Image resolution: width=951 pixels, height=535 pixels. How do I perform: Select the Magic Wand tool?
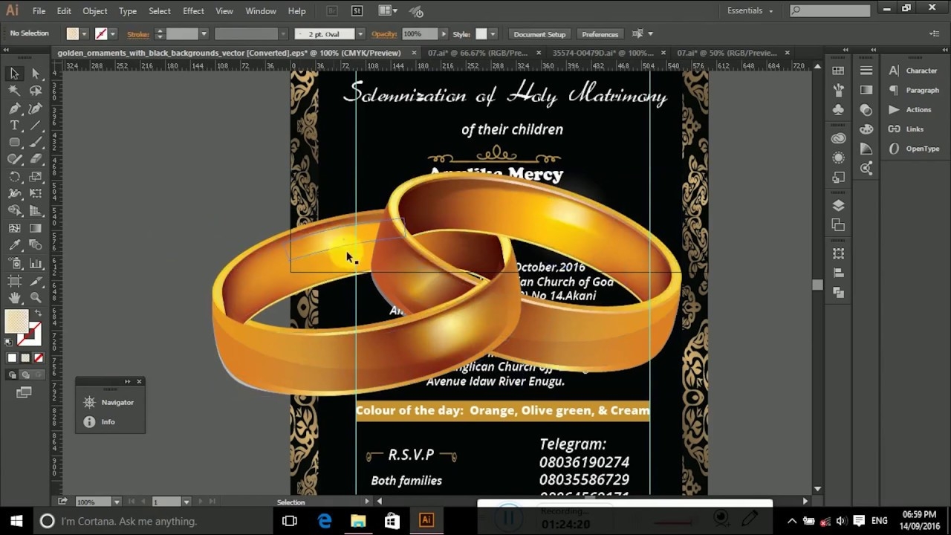tap(14, 90)
